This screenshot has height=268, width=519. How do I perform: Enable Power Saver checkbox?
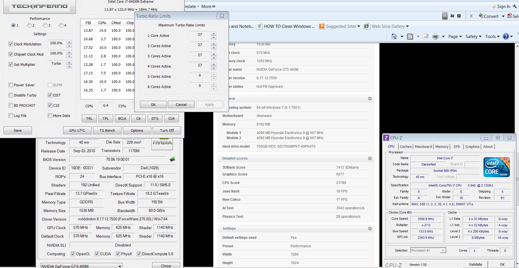click(11, 85)
